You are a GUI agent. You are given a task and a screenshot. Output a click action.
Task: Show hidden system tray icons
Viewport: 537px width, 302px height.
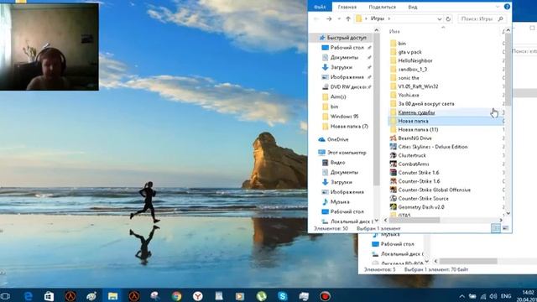click(x=461, y=296)
